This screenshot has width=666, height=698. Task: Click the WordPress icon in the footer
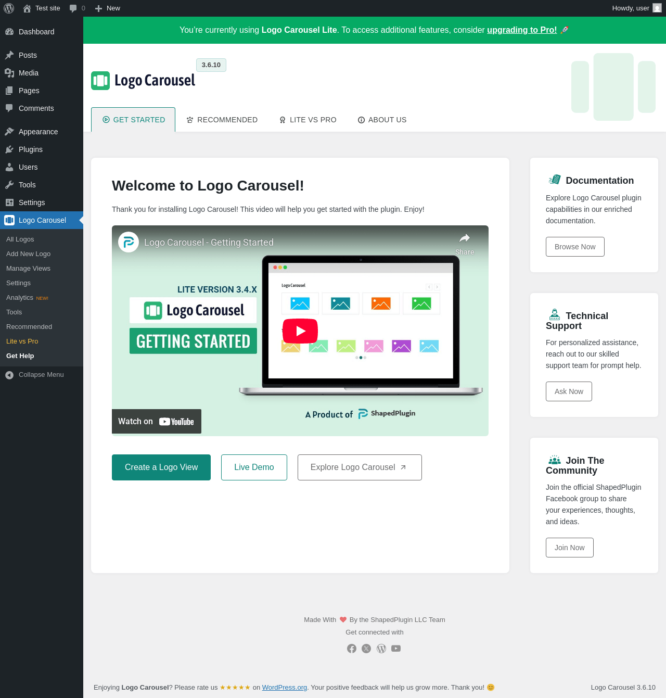(381, 649)
